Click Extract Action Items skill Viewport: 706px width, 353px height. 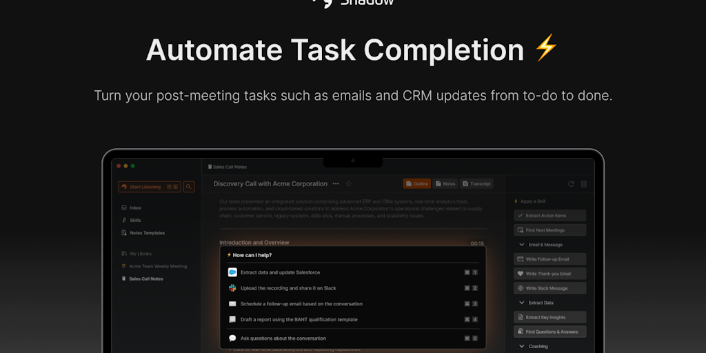pos(549,216)
